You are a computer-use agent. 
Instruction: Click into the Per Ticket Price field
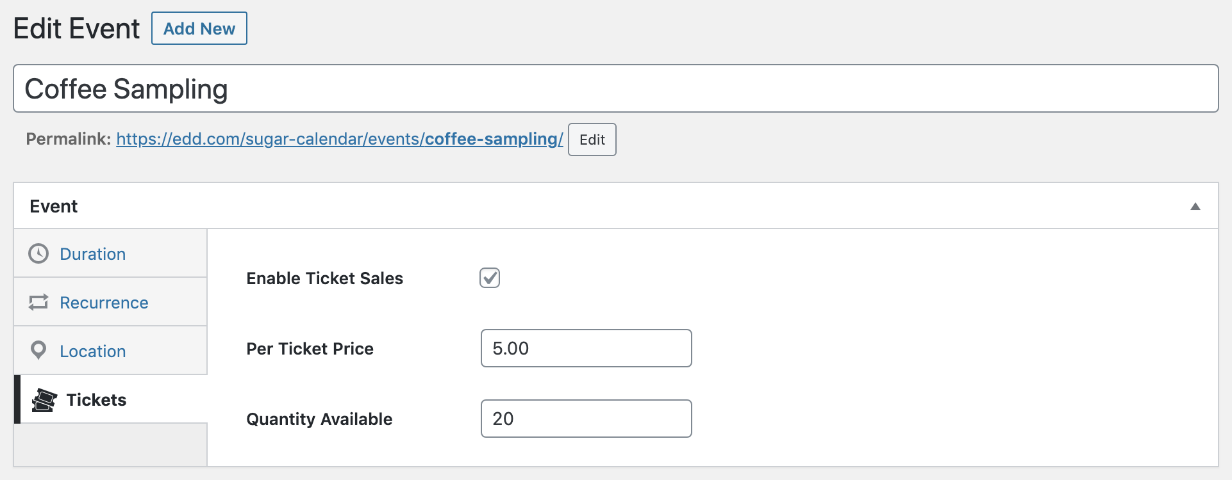point(587,348)
